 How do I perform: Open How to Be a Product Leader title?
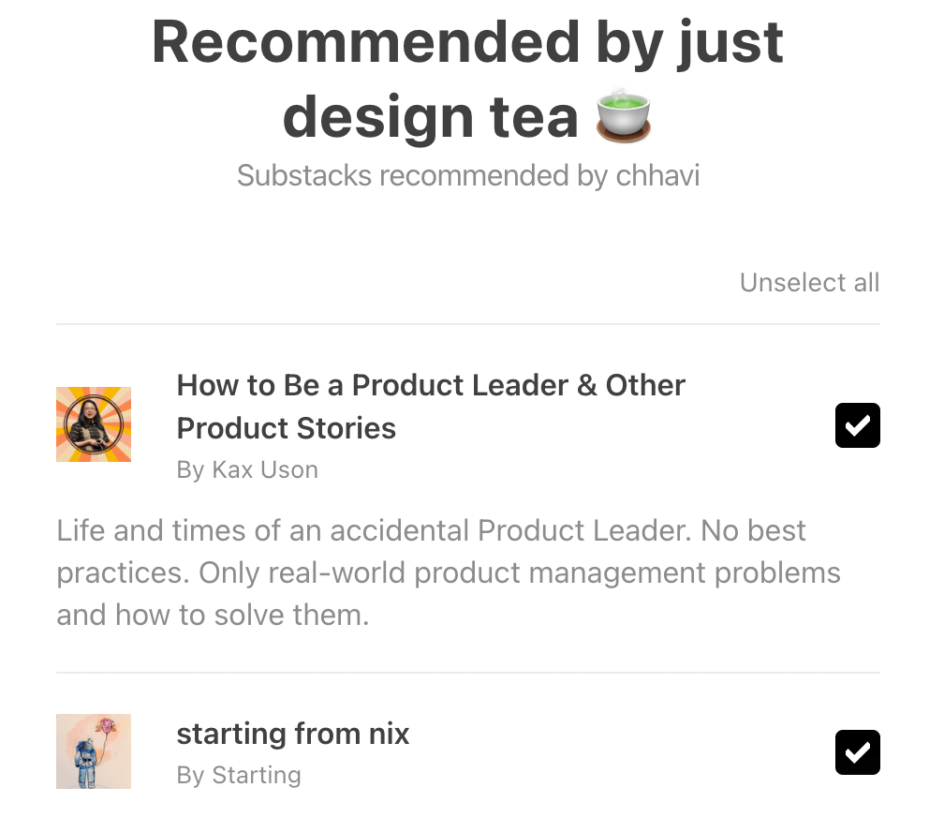(x=431, y=385)
